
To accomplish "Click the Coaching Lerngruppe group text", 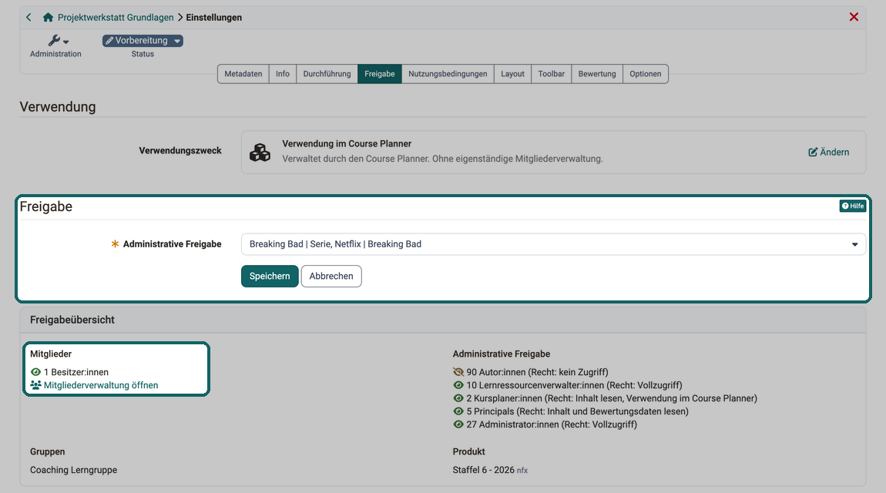I will (73, 470).
